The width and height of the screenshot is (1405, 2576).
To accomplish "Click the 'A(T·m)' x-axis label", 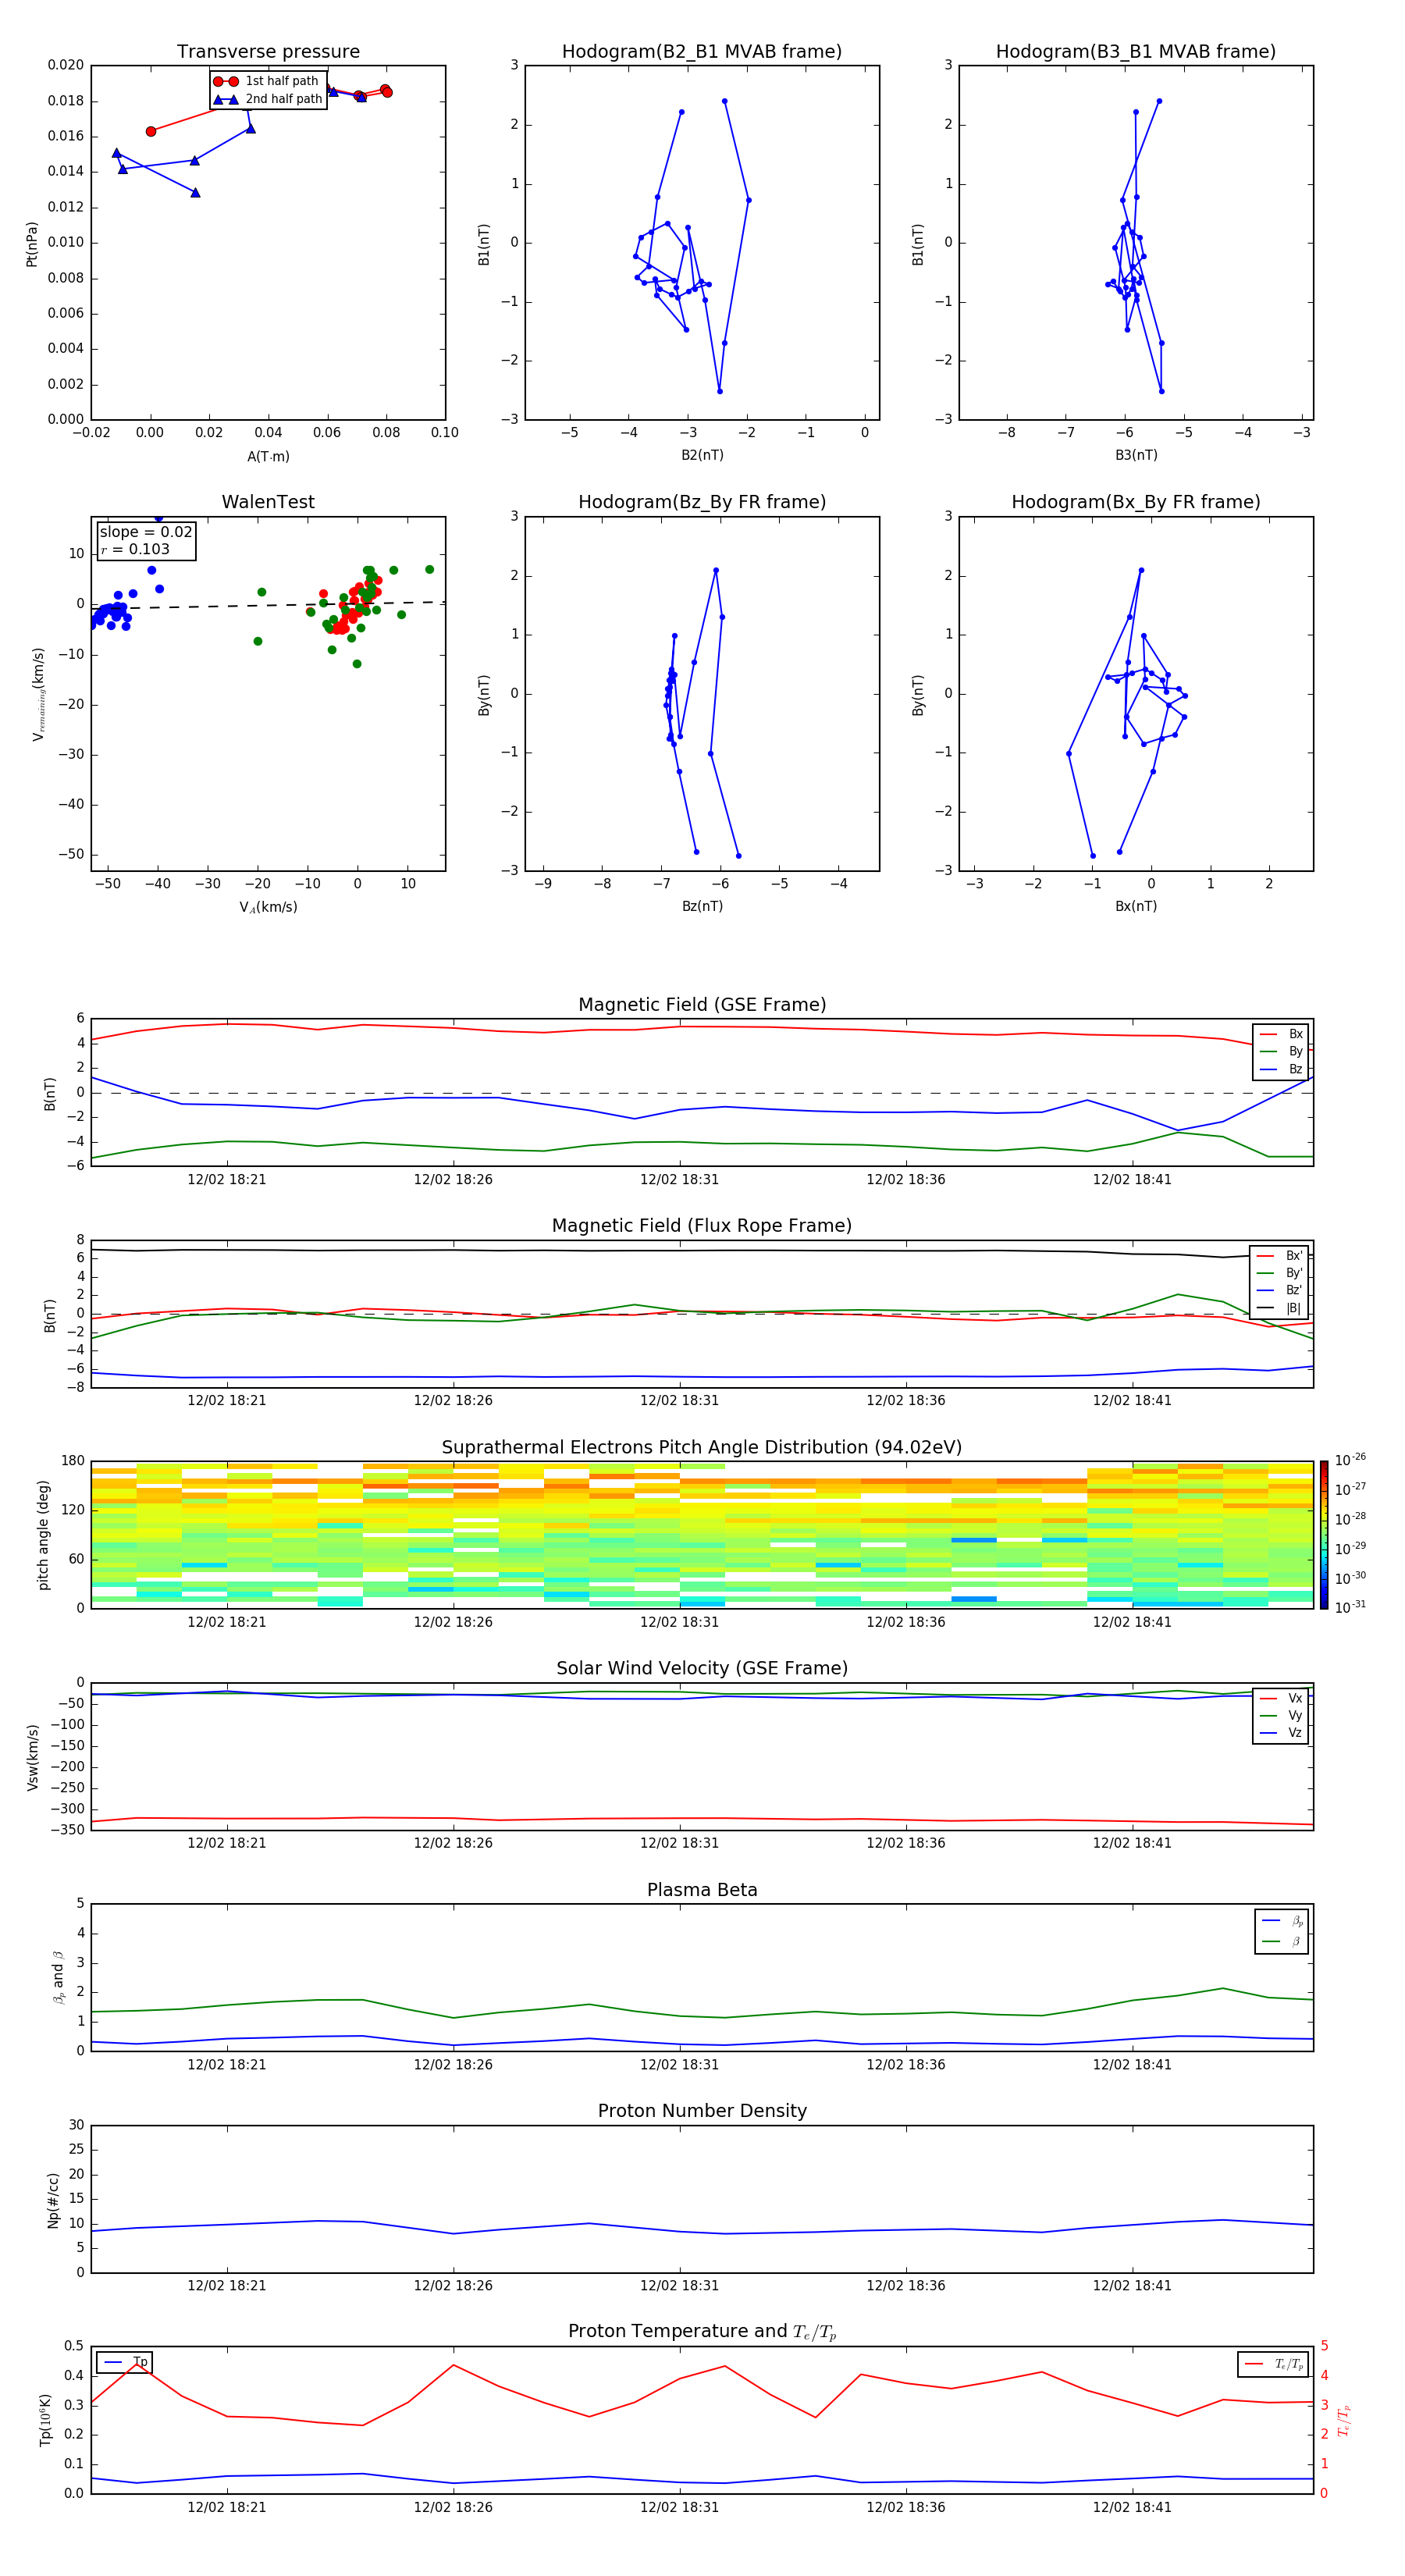I will pos(268,456).
